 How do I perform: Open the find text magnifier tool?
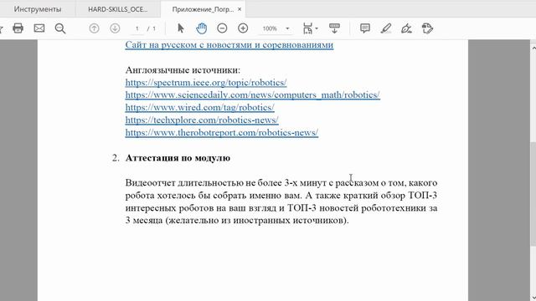pos(60,28)
